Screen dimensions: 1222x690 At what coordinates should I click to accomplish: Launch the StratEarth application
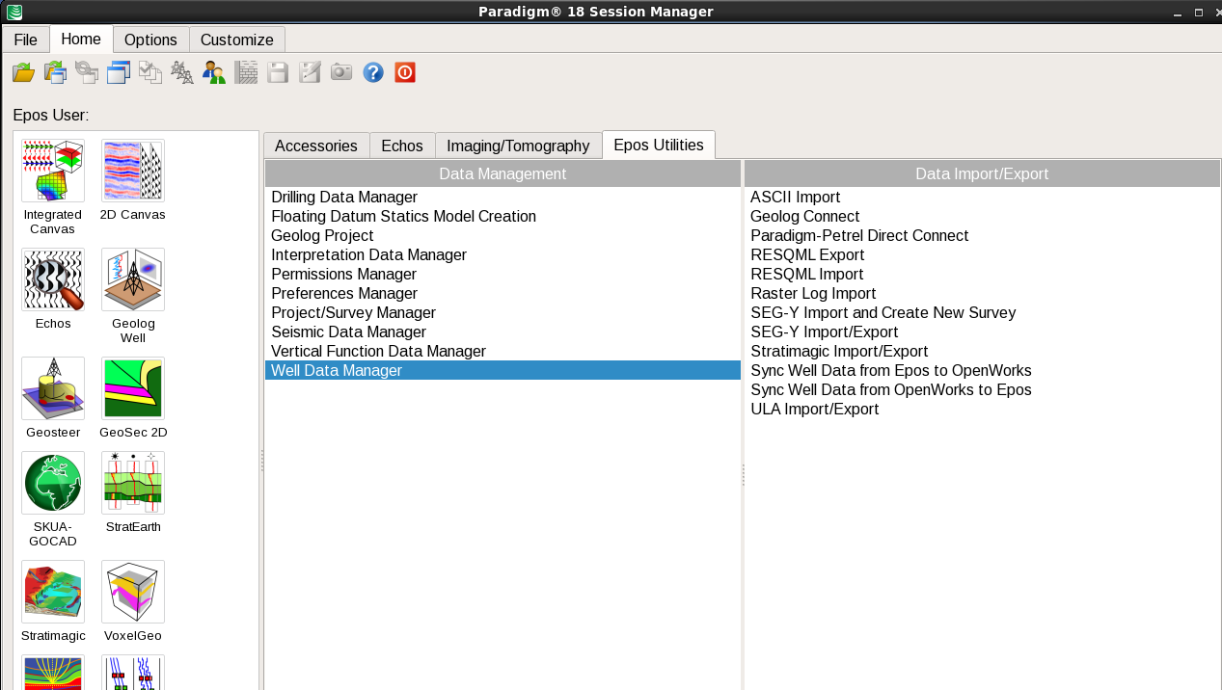point(133,483)
